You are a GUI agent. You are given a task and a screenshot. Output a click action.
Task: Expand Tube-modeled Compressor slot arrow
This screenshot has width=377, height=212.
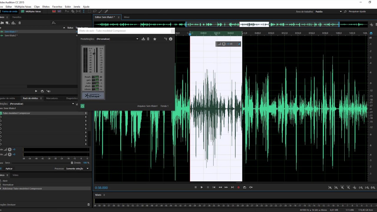pos(86,113)
